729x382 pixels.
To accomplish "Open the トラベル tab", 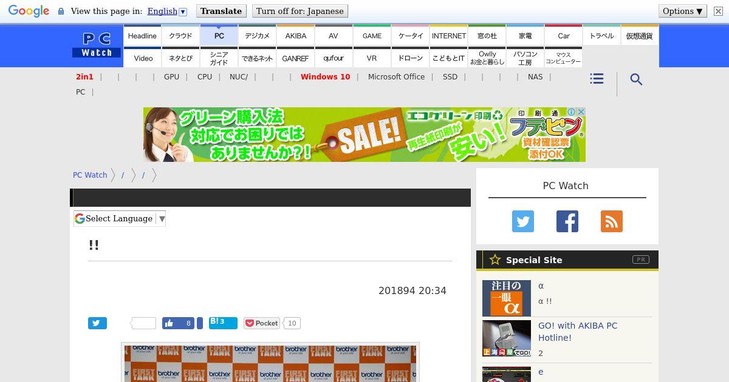I will point(601,35).
